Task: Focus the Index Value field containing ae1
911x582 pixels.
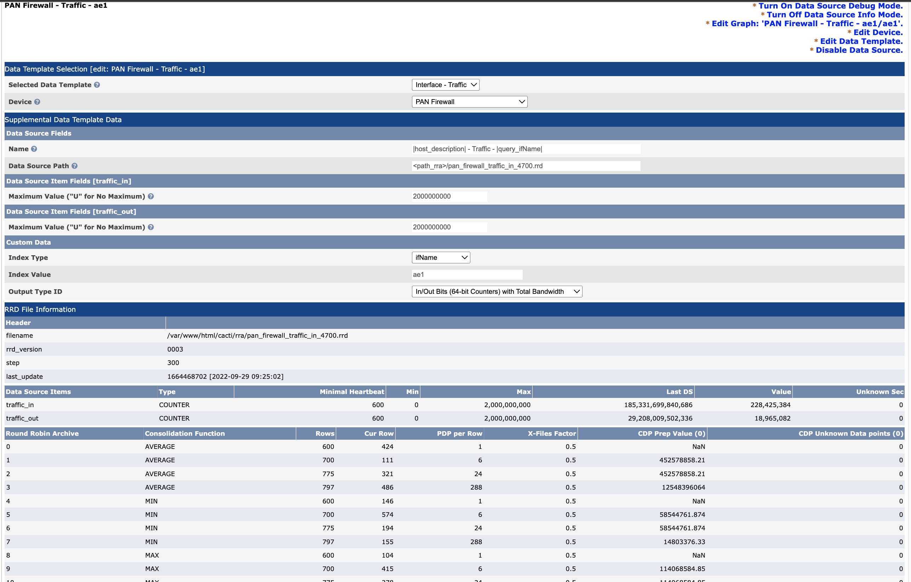Action: pyautogui.click(x=467, y=274)
